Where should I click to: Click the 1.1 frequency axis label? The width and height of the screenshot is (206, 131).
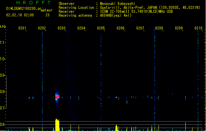[x=2, y=43]
